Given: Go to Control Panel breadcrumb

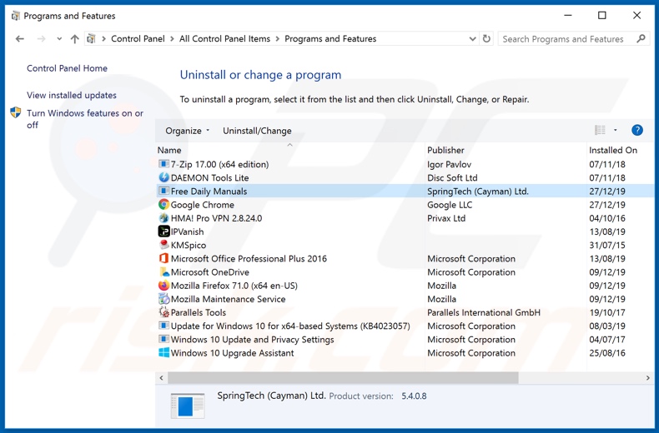Looking at the screenshot, I should pyautogui.click(x=138, y=38).
